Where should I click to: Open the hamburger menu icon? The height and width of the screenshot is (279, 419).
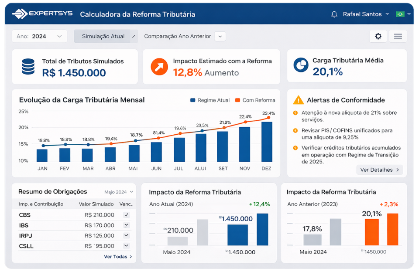click(398, 36)
